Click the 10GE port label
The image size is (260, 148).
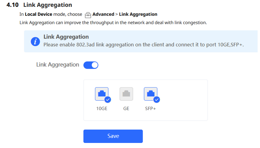pos(102,109)
